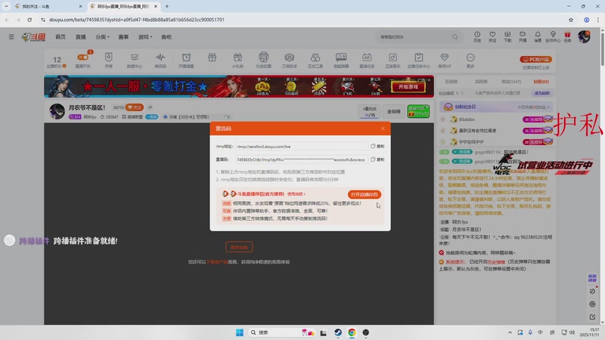This screenshot has width=605, height=340.
Task: Open the 历史 history clock icon
Action: click(x=477, y=36)
